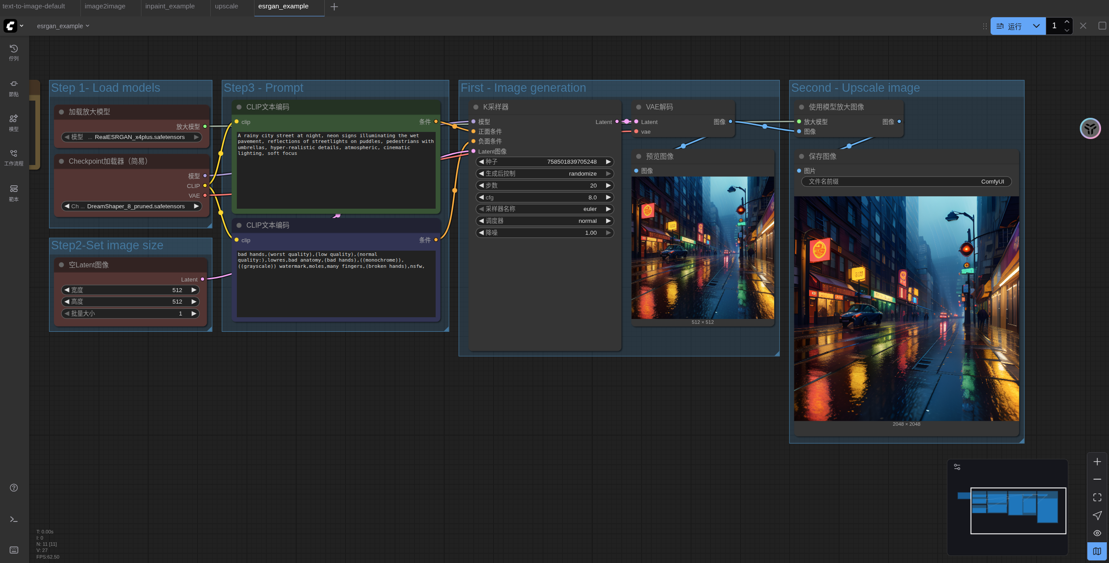Click the 种子 seed value field
This screenshot has width=1109, height=563.
tap(545, 162)
